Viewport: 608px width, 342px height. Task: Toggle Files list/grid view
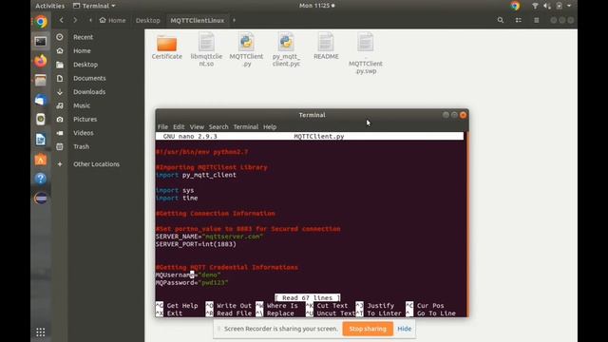(x=519, y=20)
